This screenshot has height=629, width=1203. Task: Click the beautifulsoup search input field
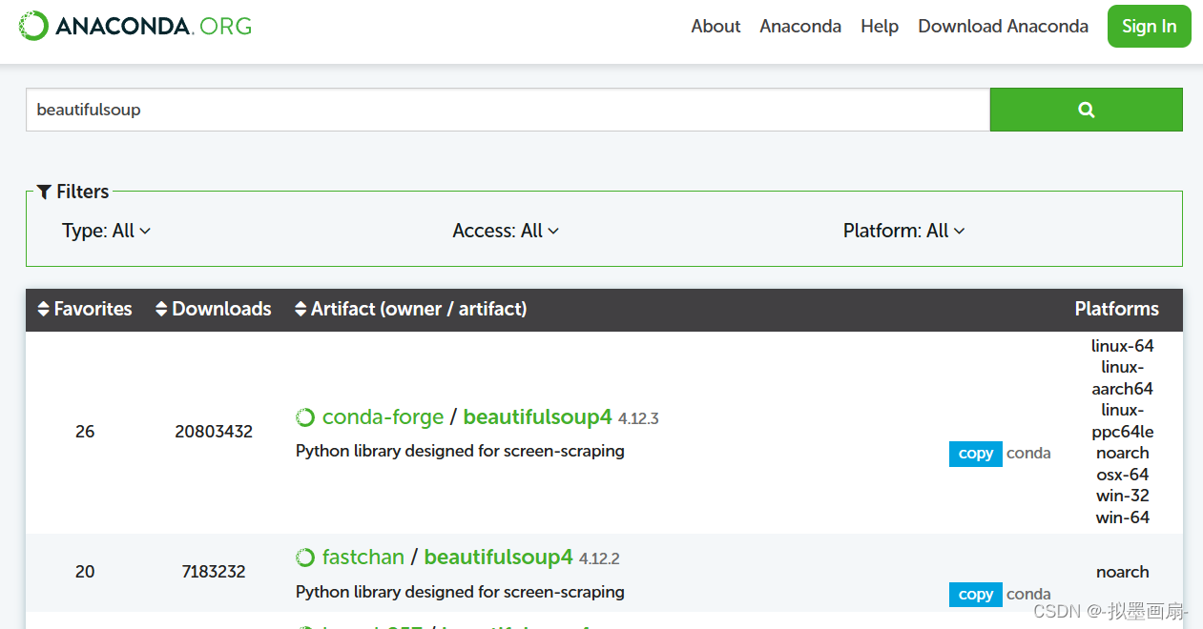tap(508, 110)
